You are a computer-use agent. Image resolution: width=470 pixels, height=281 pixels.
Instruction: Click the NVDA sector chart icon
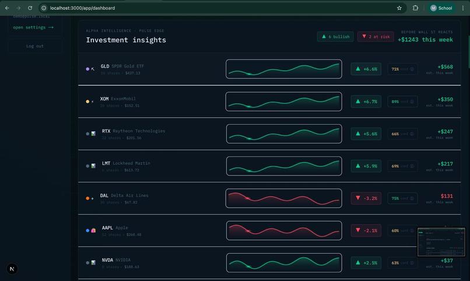click(93, 263)
